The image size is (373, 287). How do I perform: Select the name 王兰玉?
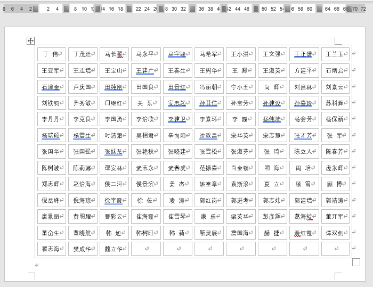point(335,54)
